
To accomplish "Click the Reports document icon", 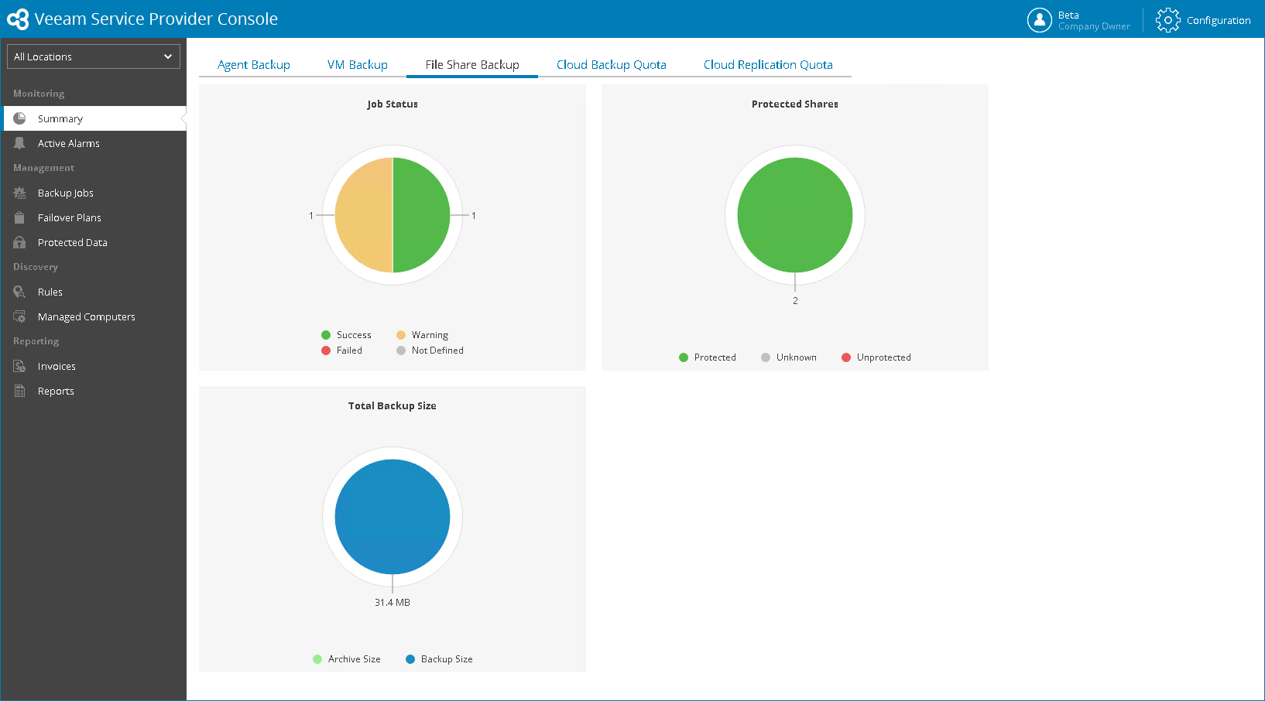I will 19,391.
